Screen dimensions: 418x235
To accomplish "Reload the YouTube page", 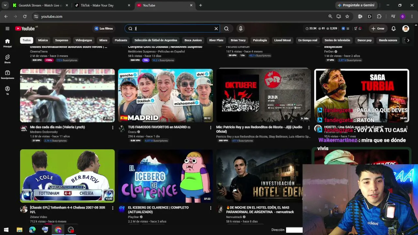I will click(x=25, y=16).
